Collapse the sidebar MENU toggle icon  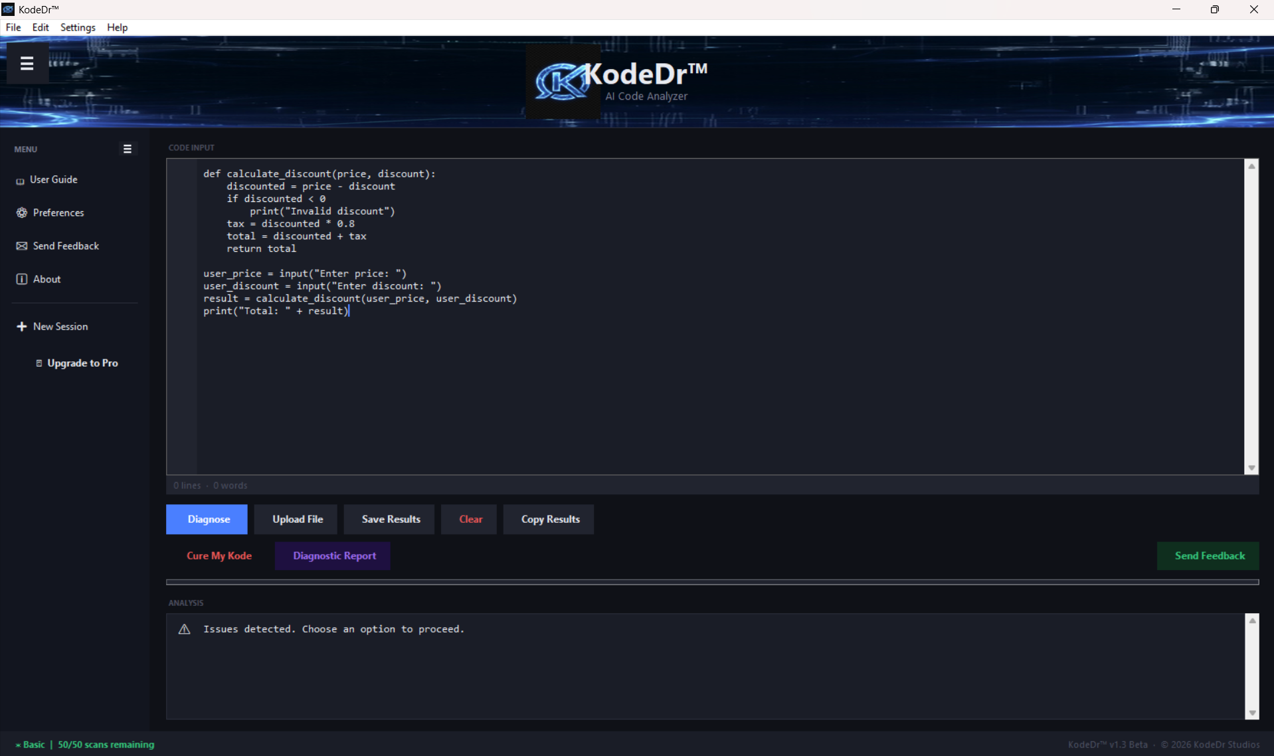point(128,149)
